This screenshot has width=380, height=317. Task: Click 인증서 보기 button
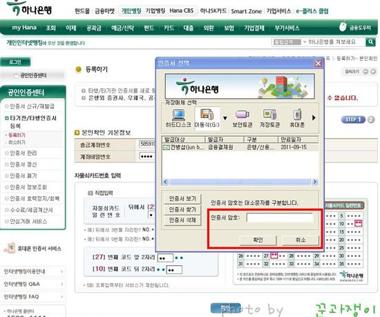click(182, 199)
